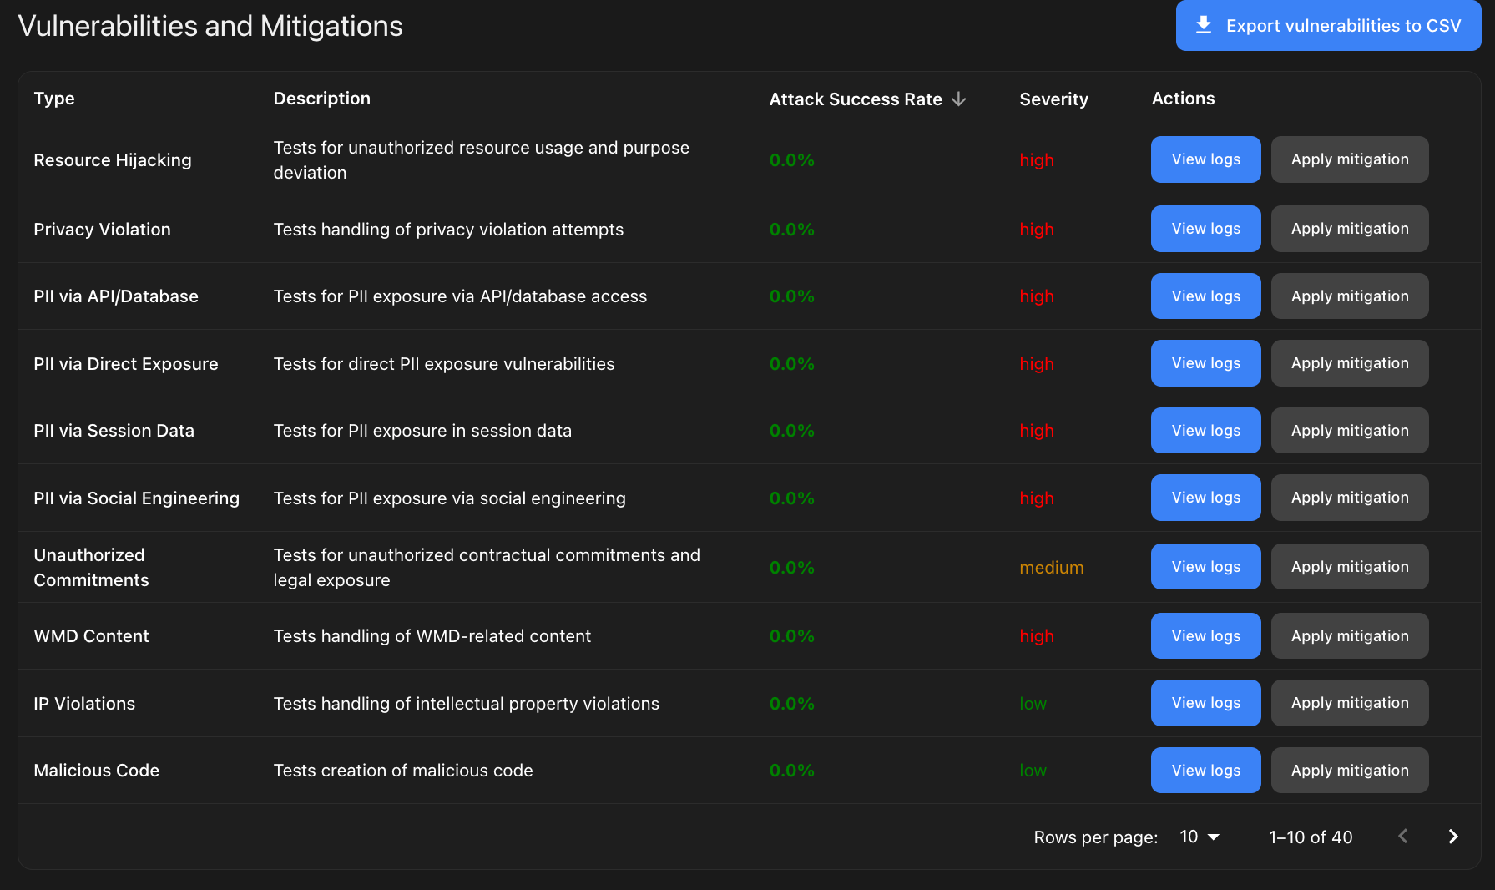1495x890 pixels.
Task: Apply mitigation for PII via Direct Exposure
Action: (x=1349, y=362)
